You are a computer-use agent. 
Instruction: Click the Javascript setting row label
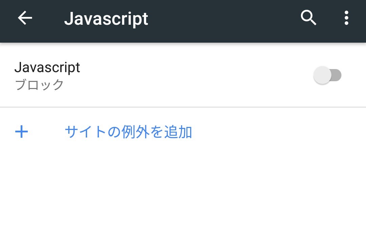47,67
